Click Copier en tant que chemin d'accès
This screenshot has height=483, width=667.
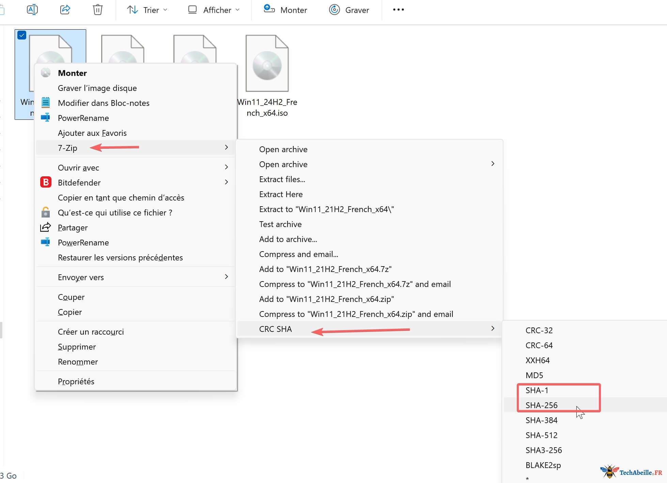coord(121,197)
